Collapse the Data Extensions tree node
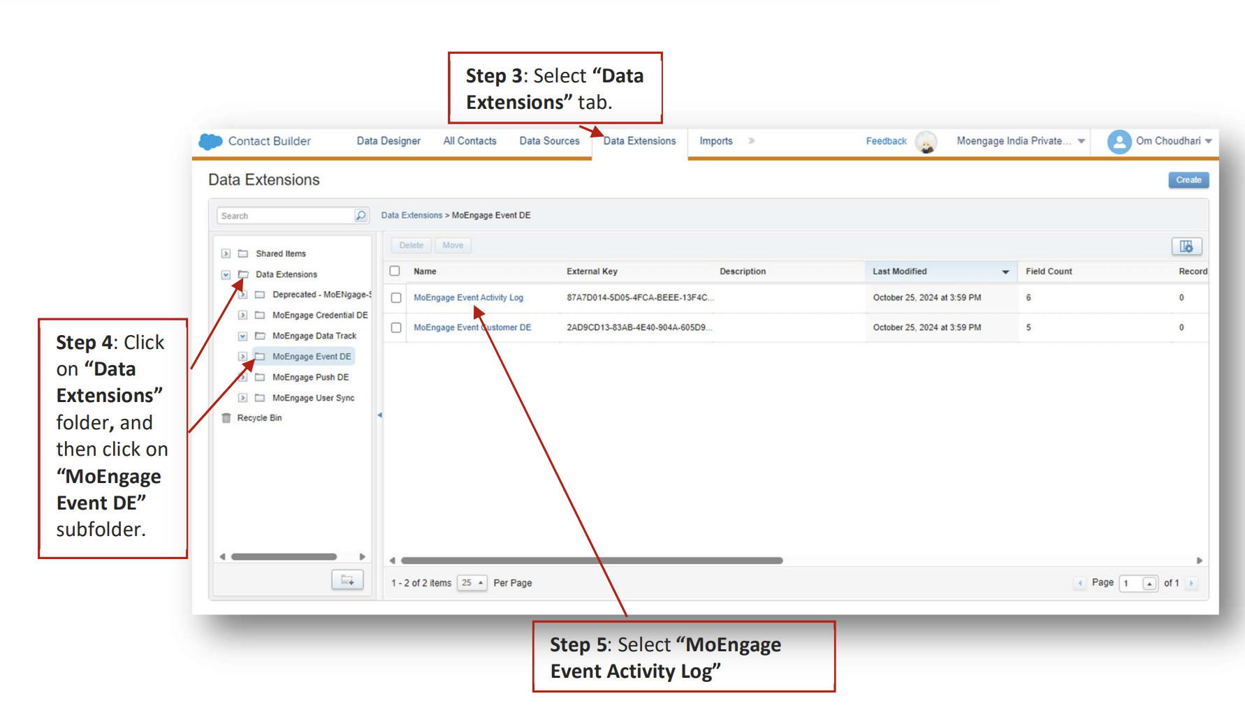The image size is (1245, 719). click(x=226, y=274)
